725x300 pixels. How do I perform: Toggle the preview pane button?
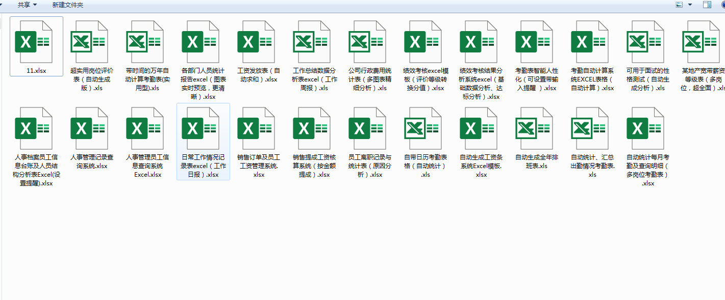(x=707, y=5)
